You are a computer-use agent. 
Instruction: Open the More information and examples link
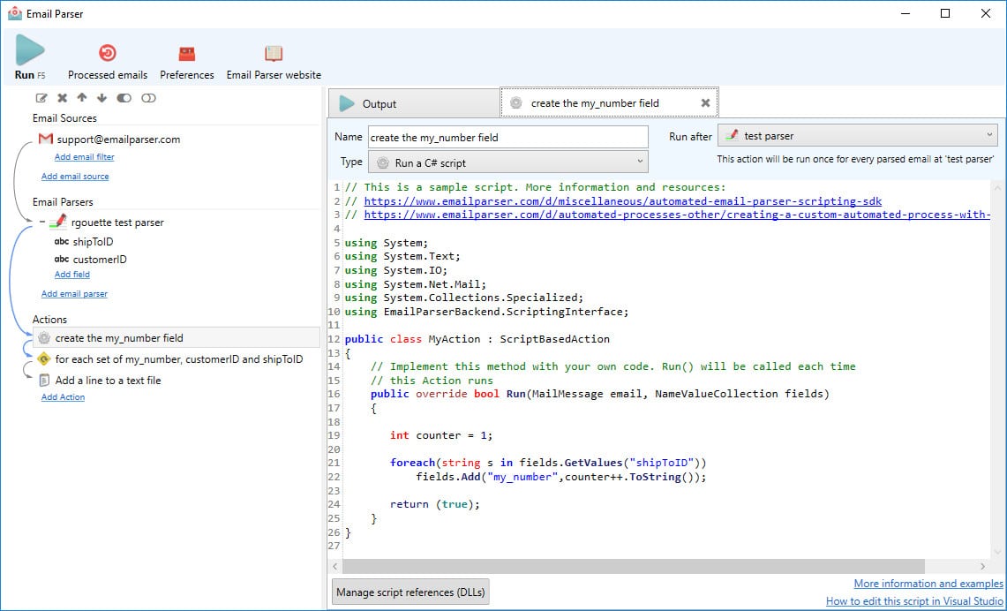[928, 584]
